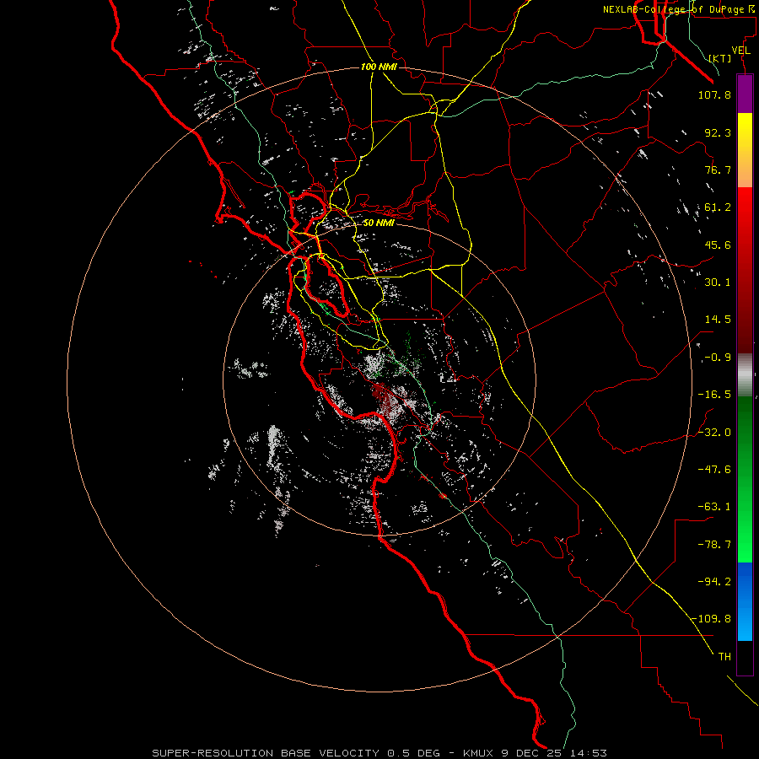The width and height of the screenshot is (759, 759).
Task: Click the 50 NMI range ring label
Action: coord(379,223)
